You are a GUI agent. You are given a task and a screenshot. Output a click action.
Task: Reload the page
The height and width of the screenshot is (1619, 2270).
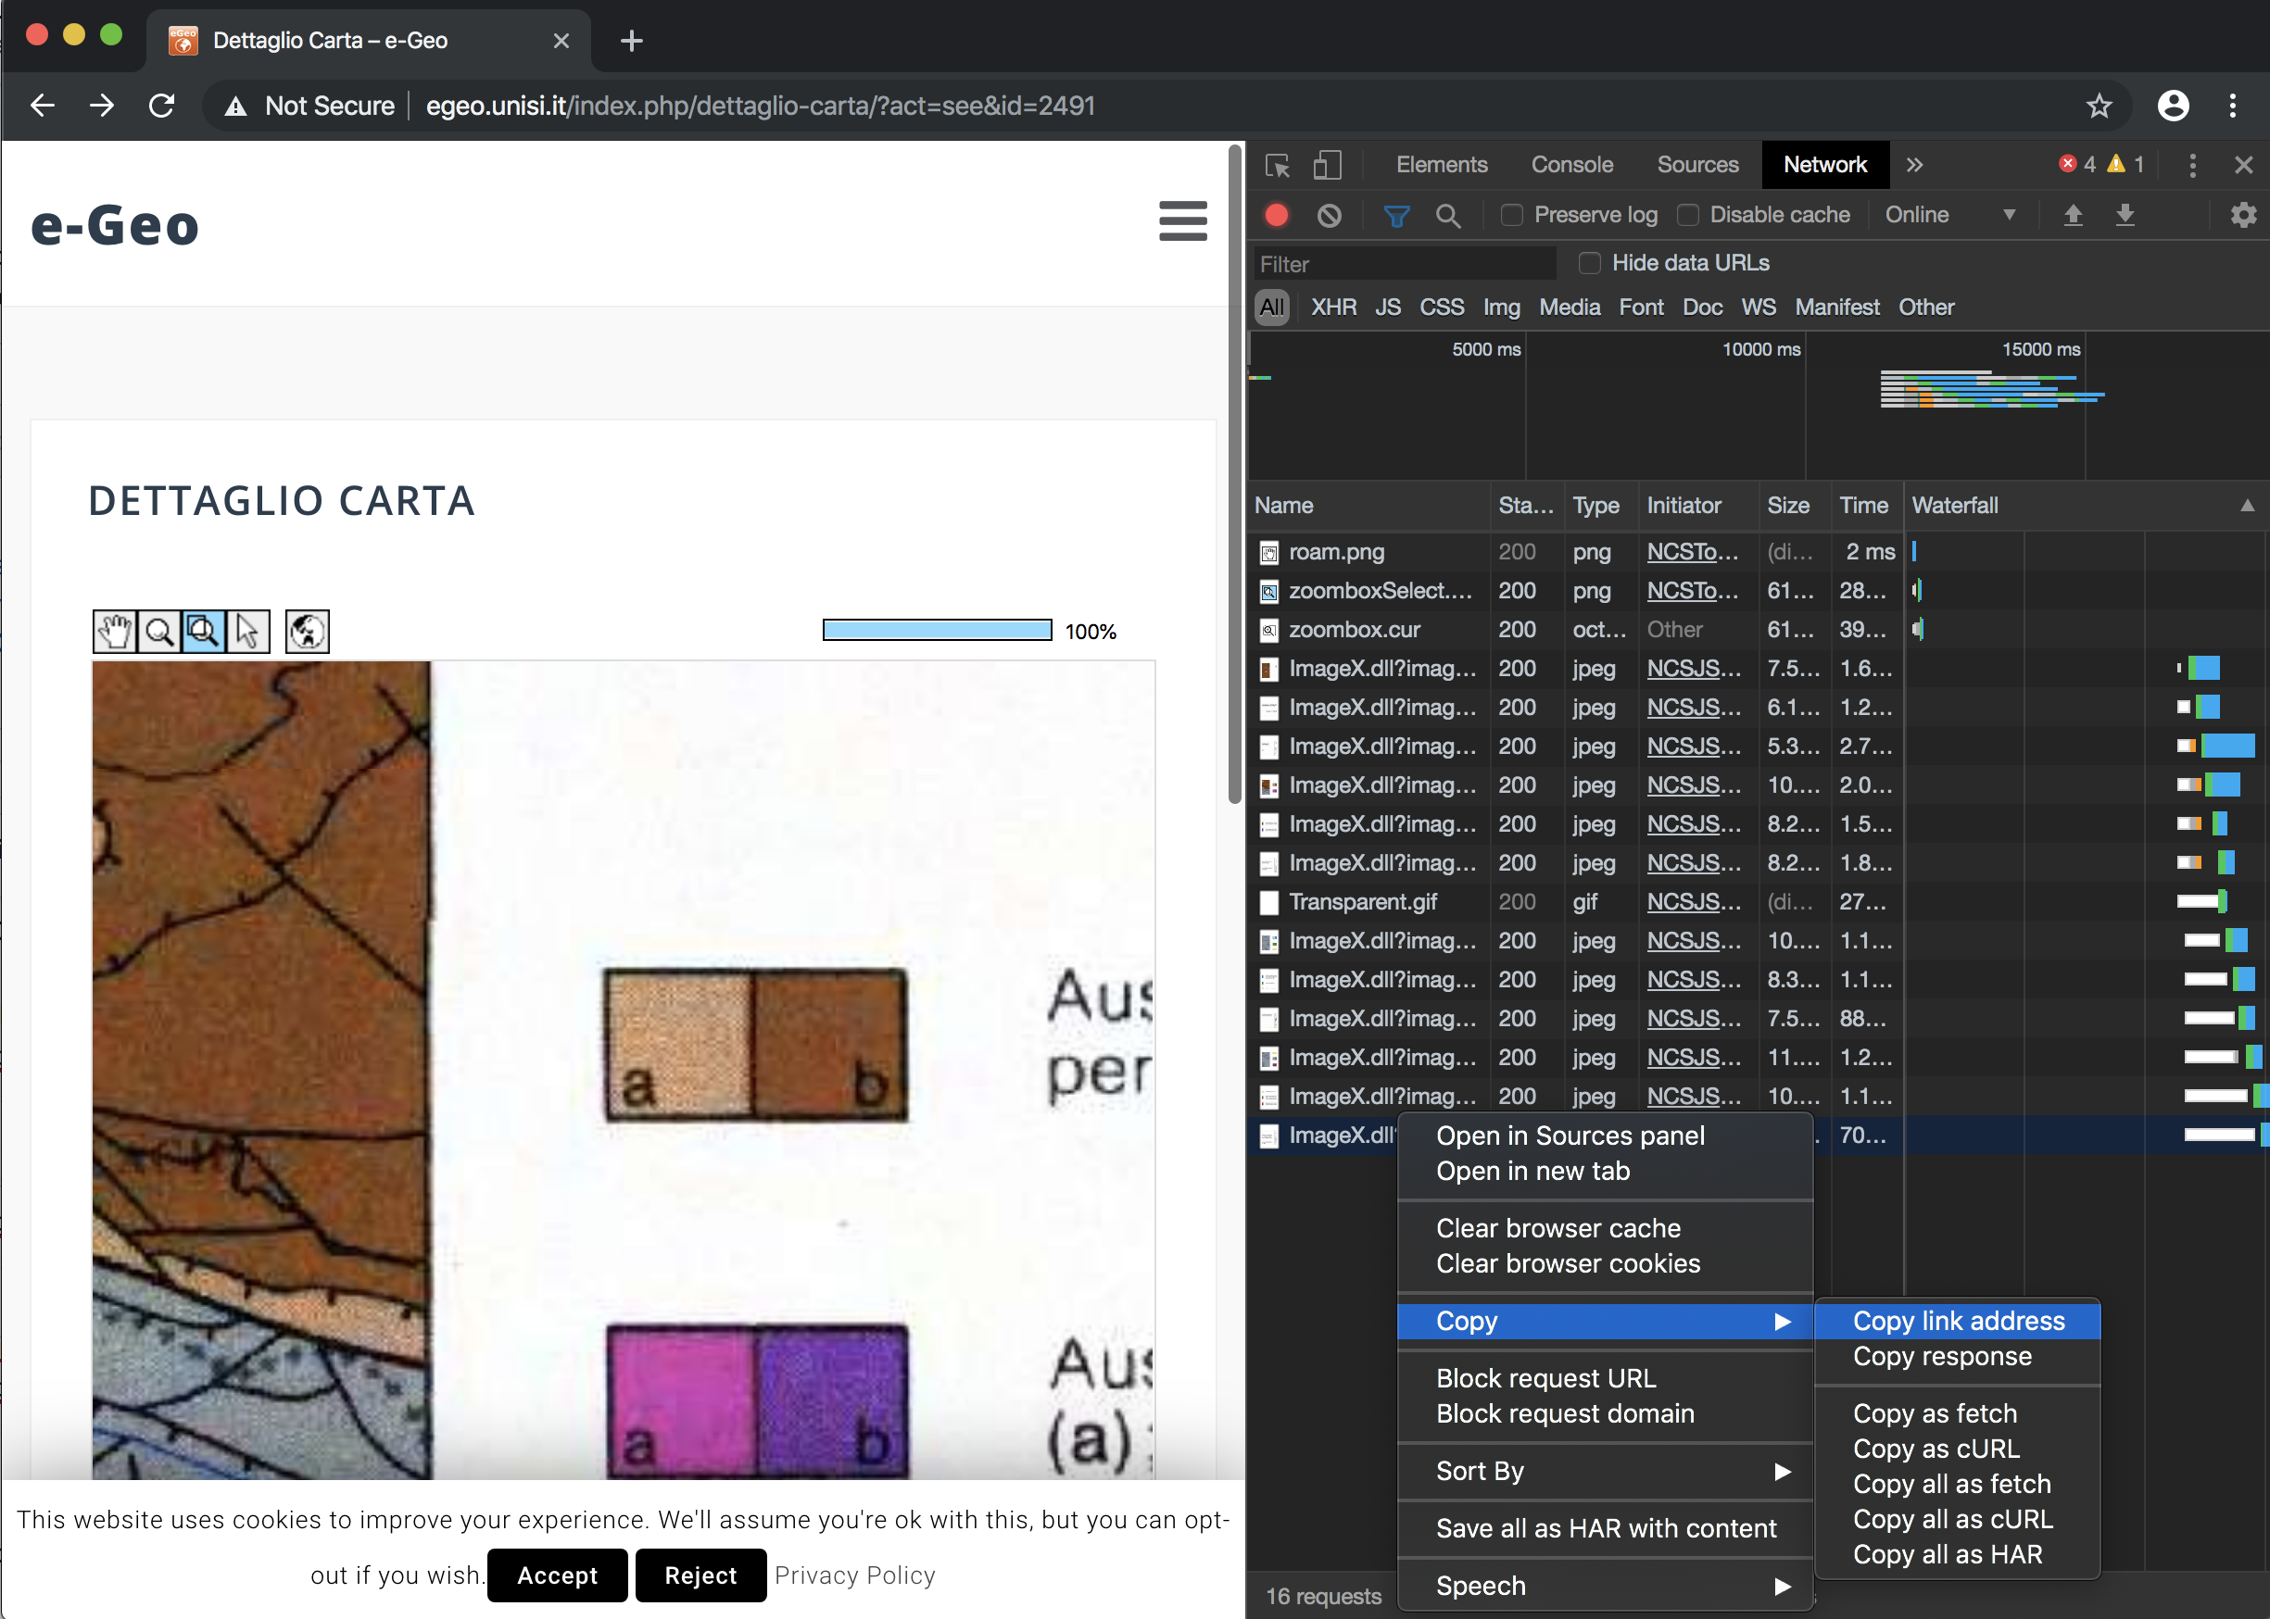[161, 106]
